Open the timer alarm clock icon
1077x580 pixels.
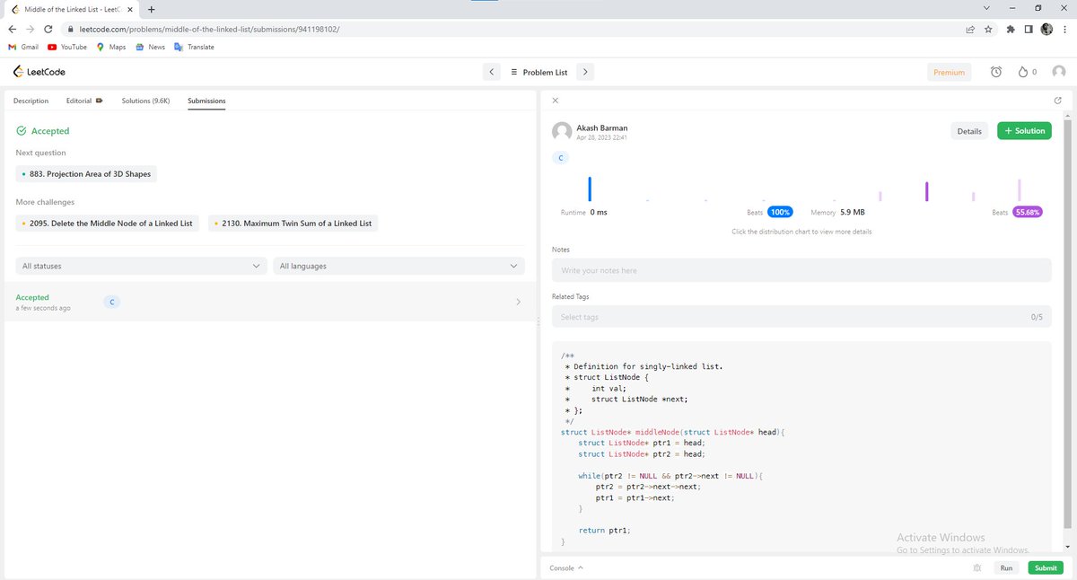tap(995, 72)
